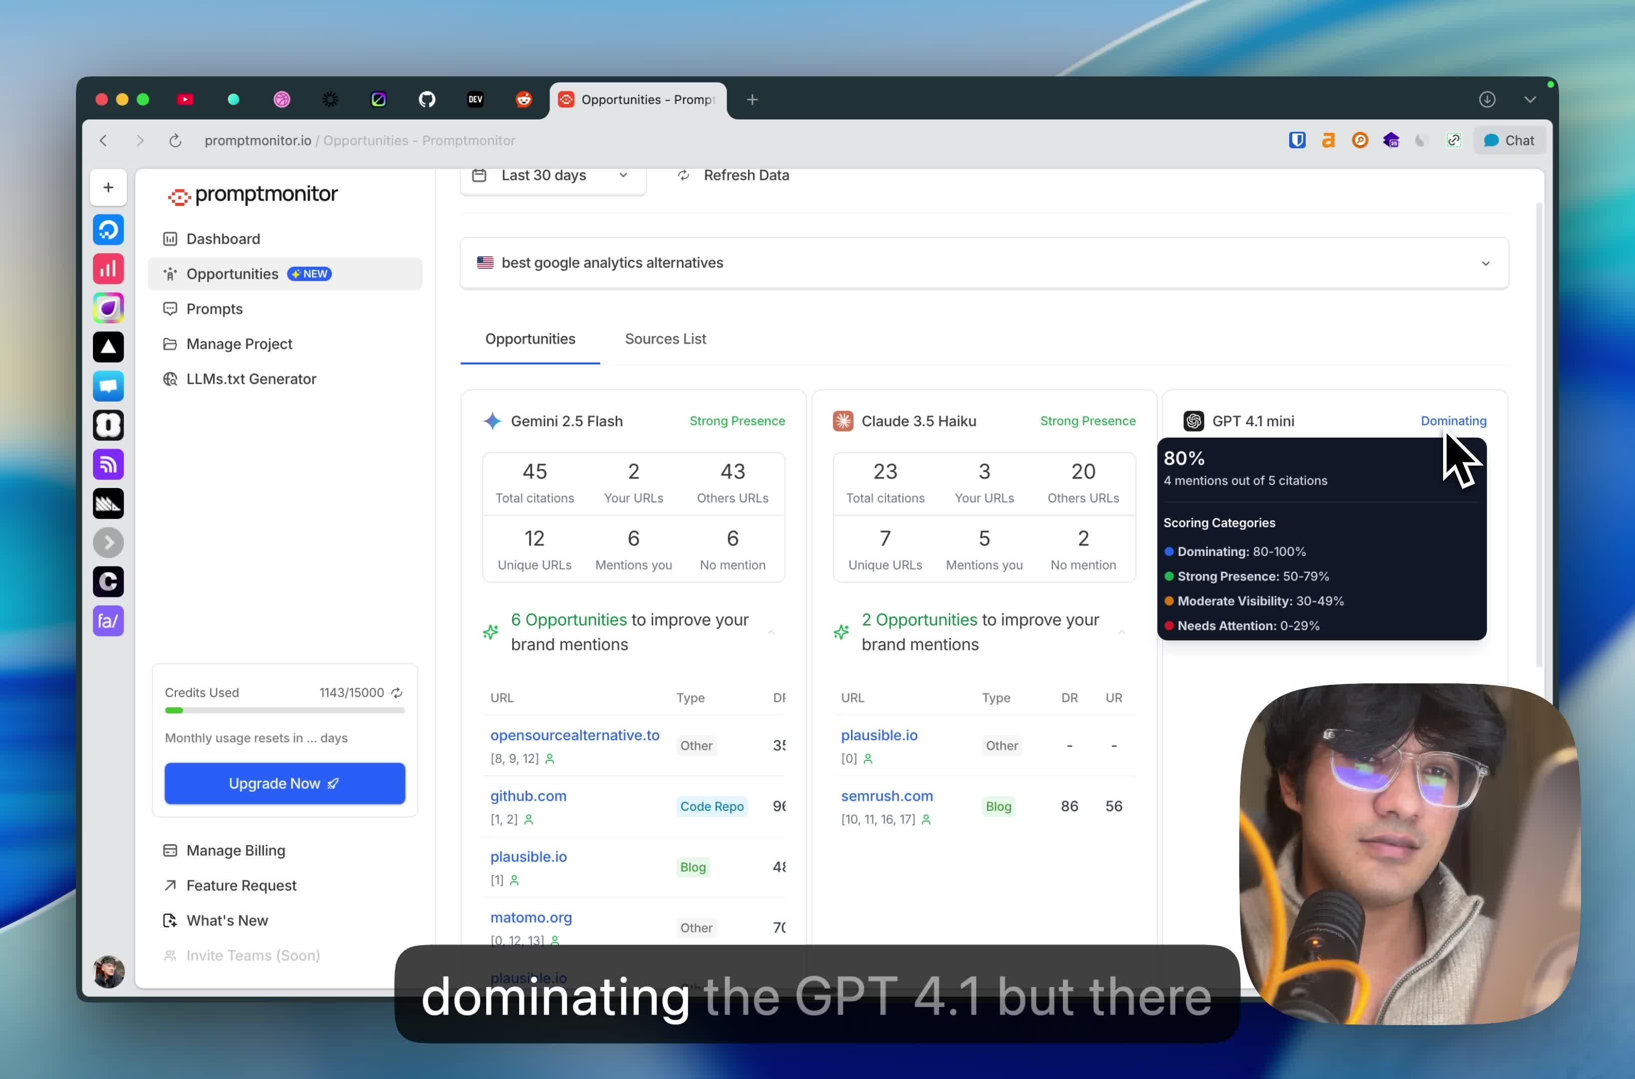Image resolution: width=1635 pixels, height=1079 pixels.
Task: Click the Upgrade Now button
Action: tap(285, 783)
